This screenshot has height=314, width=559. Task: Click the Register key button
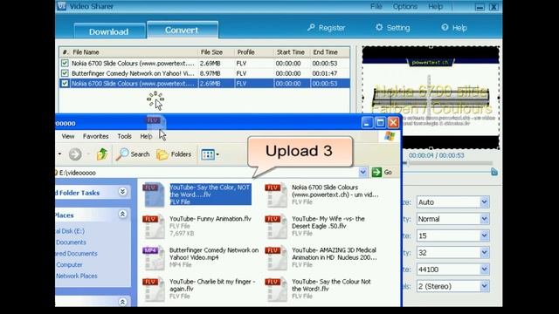point(326,28)
